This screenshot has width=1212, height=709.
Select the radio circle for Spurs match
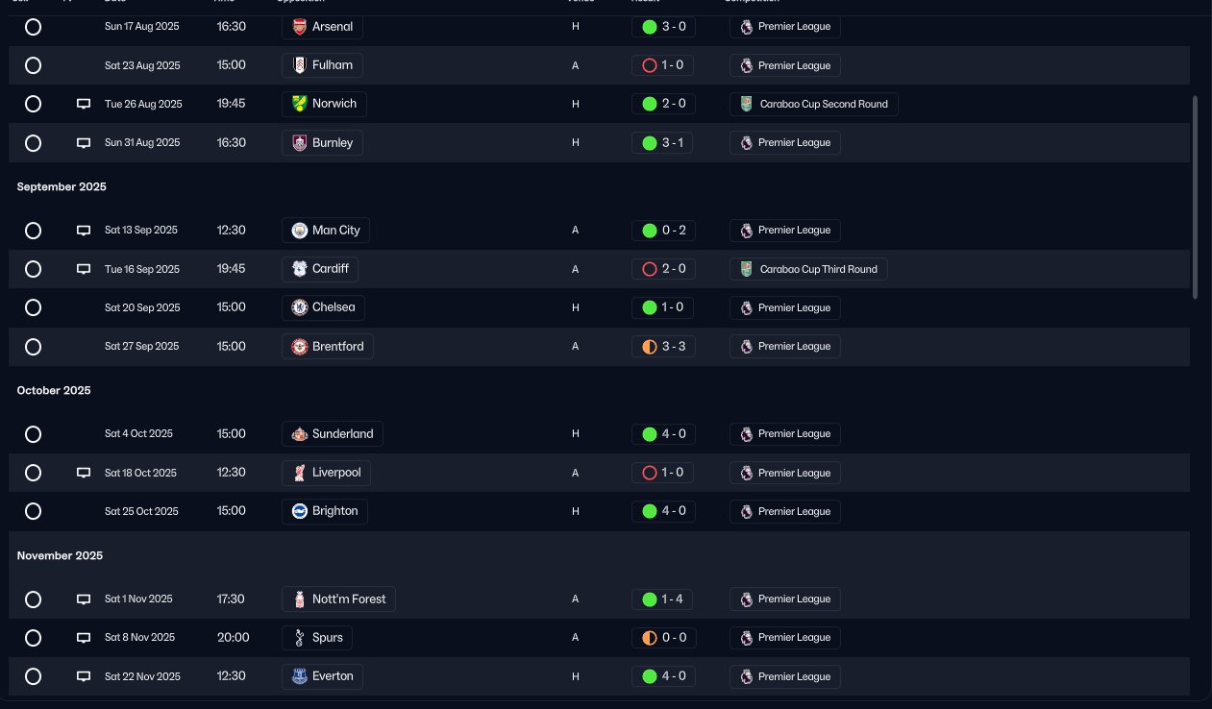[33, 638]
